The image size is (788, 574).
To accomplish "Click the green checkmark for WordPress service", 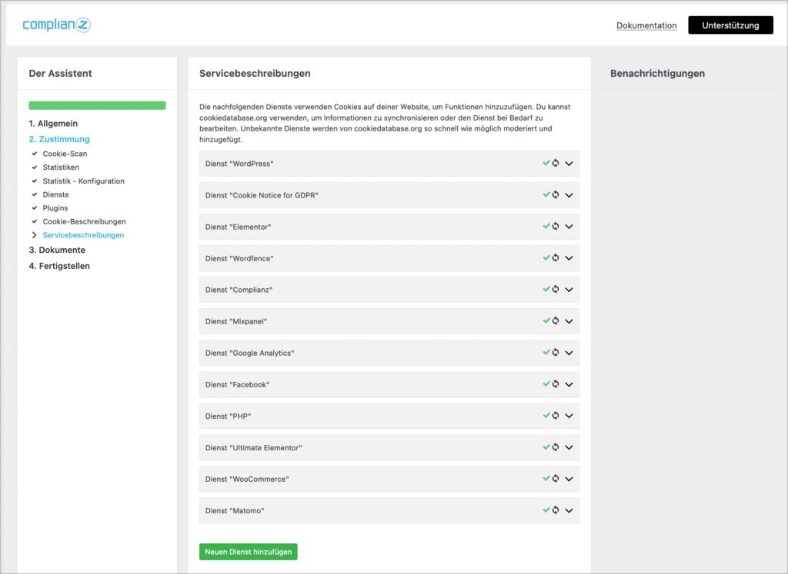I will pyautogui.click(x=546, y=163).
